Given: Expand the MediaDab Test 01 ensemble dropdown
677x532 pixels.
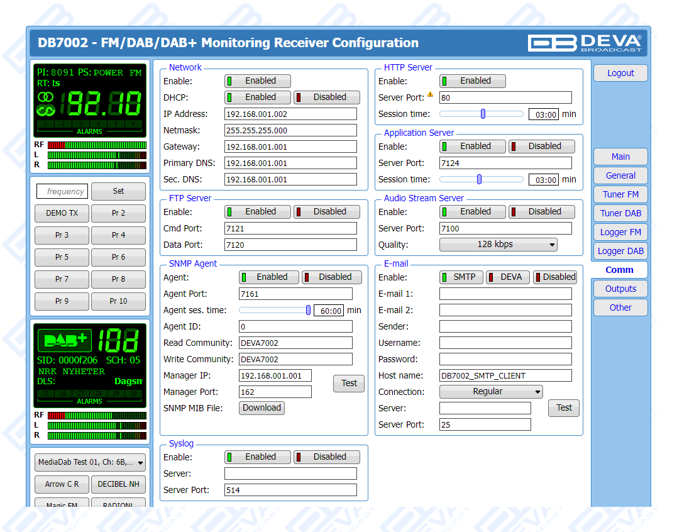Looking at the screenshot, I should pos(90,462).
